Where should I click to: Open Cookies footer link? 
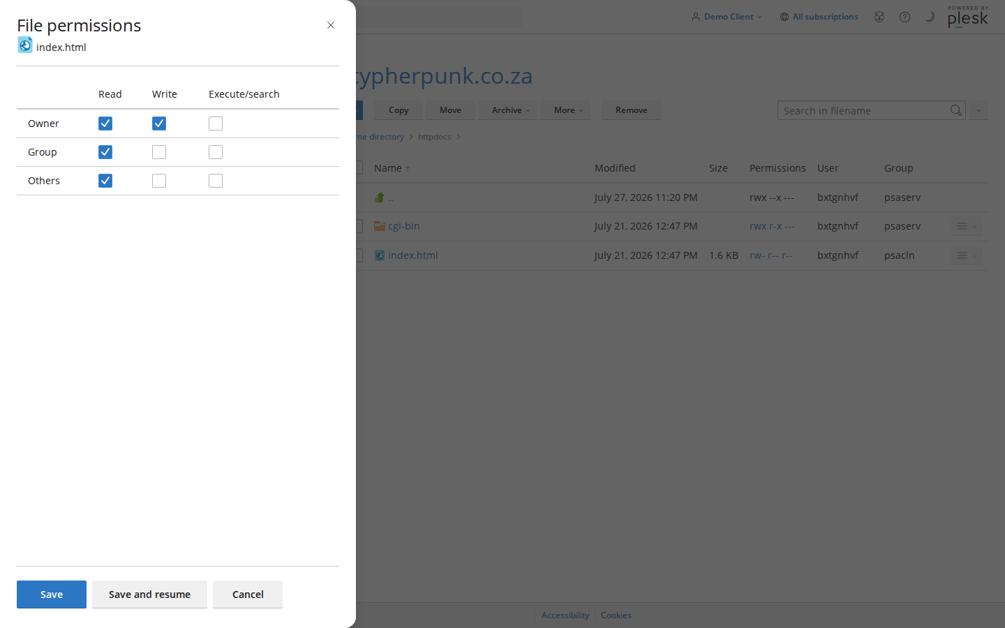tap(616, 615)
